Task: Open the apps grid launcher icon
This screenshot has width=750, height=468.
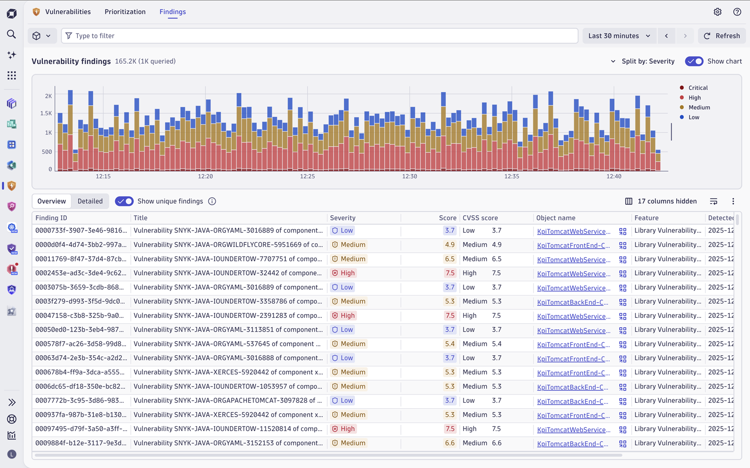Action: 12,75
